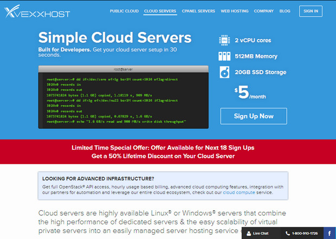Image resolution: width=336 pixels, height=239 pixels.
Task: Click the 2 vCPU cores text
Action: (x=253, y=40)
